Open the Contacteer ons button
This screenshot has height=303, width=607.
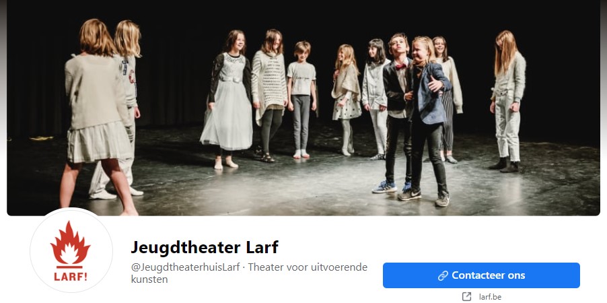coord(481,275)
